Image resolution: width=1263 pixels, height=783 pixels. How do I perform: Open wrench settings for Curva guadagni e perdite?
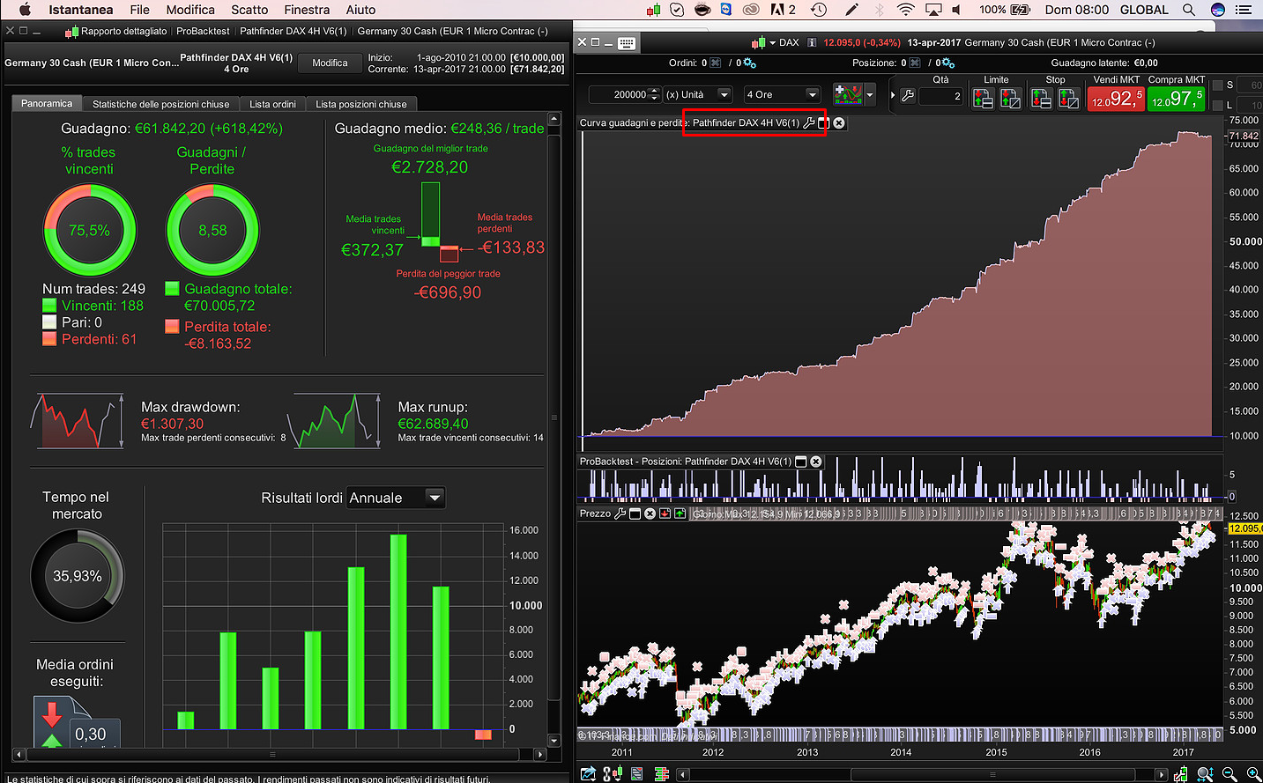click(809, 122)
